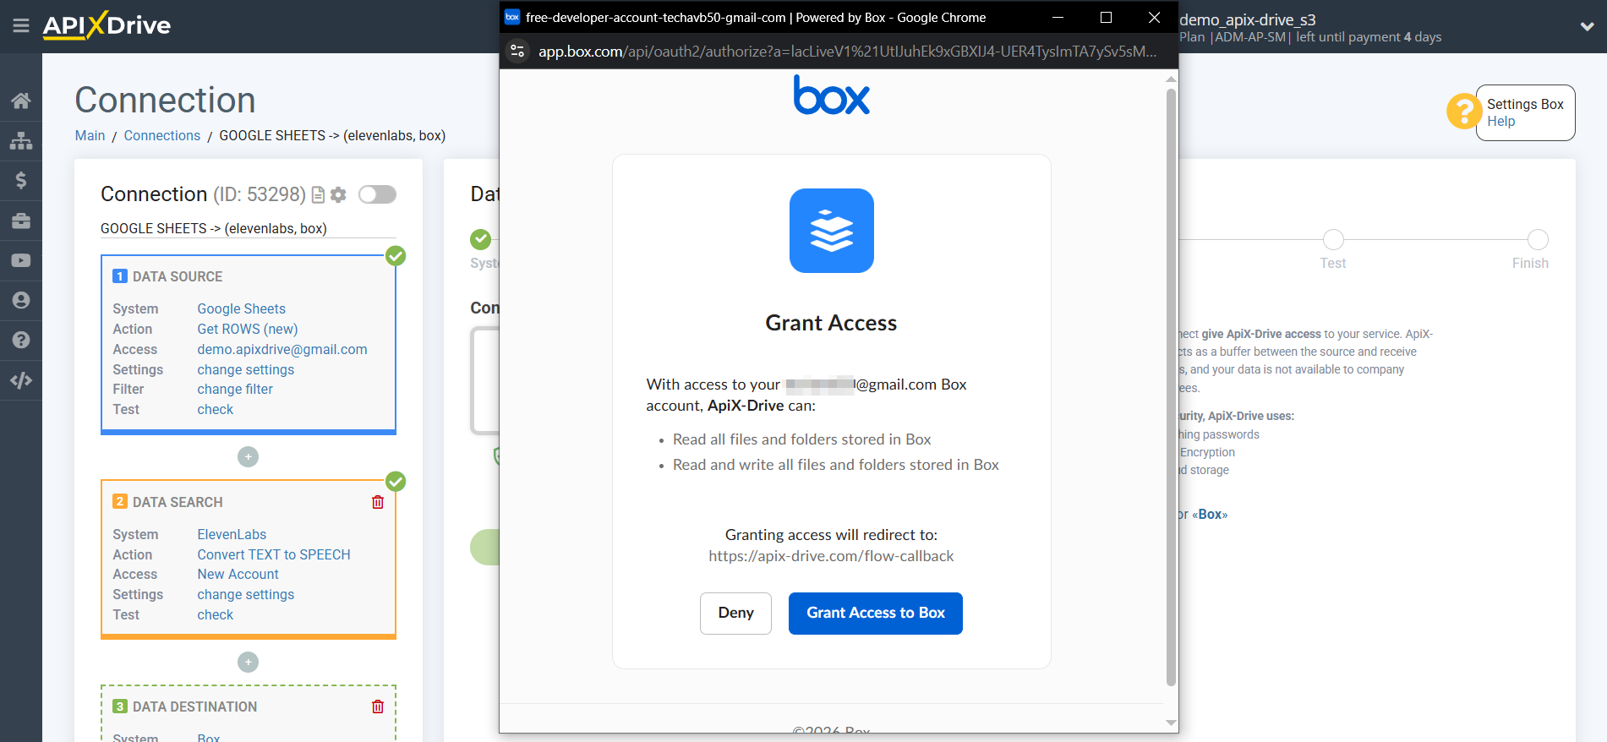Click the ApiX-Drive app icon in Box popup

(x=832, y=231)
